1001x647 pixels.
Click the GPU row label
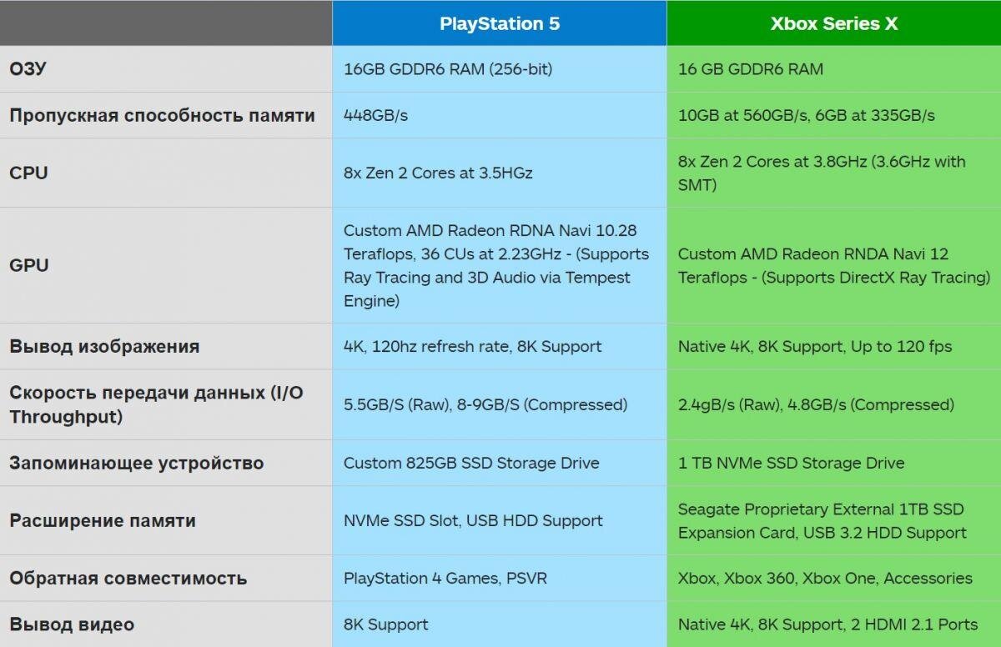[x=29, y=265]
